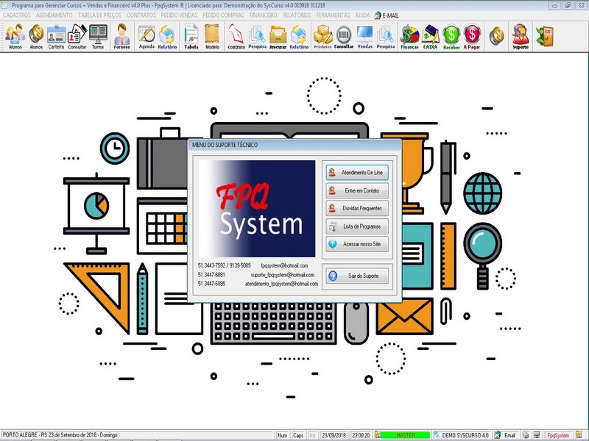589x441 pixels.
Task: Click the FpqSystem status bar link
Action: click(x=558, y=435)
